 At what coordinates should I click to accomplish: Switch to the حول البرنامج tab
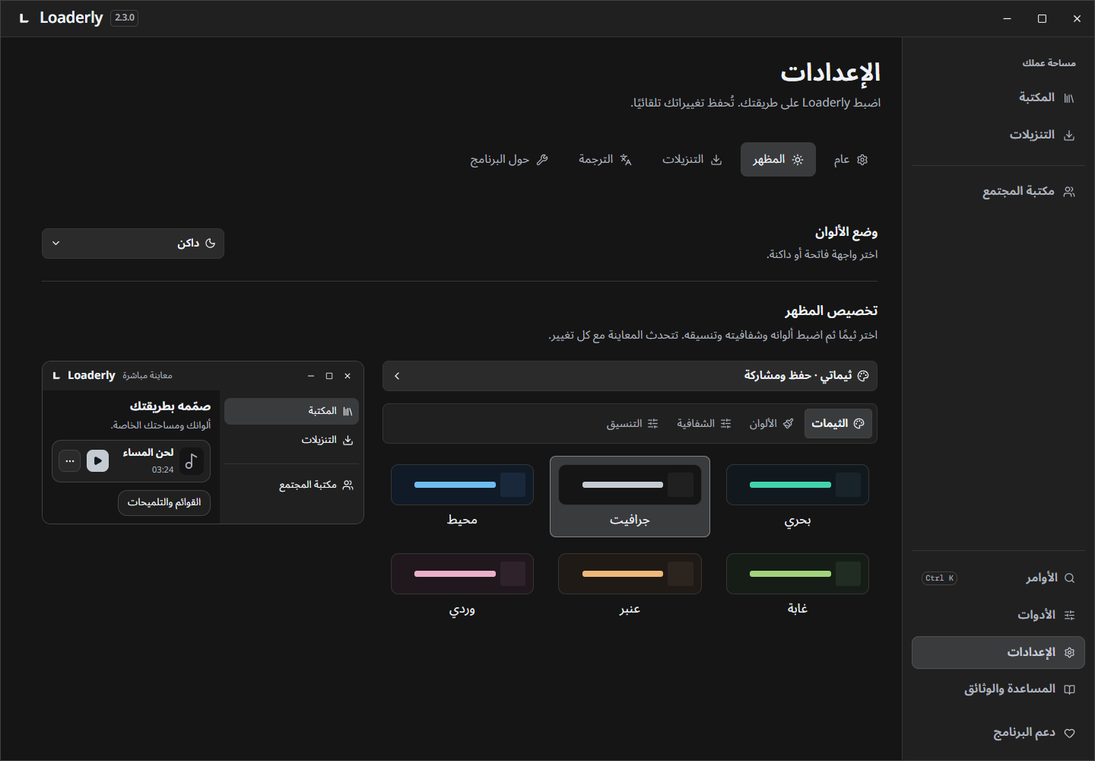[509, 160]
